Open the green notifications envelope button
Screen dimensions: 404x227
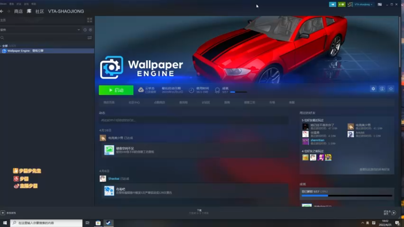coord(341,5)
